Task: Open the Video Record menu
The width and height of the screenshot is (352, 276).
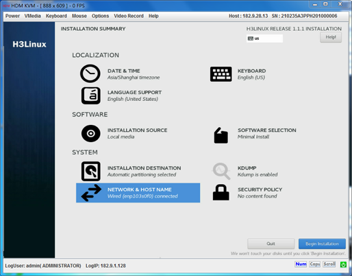Action: pos(129,16)
